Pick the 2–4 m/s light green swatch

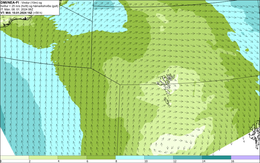pyautogui.click(x=43, y=157)
